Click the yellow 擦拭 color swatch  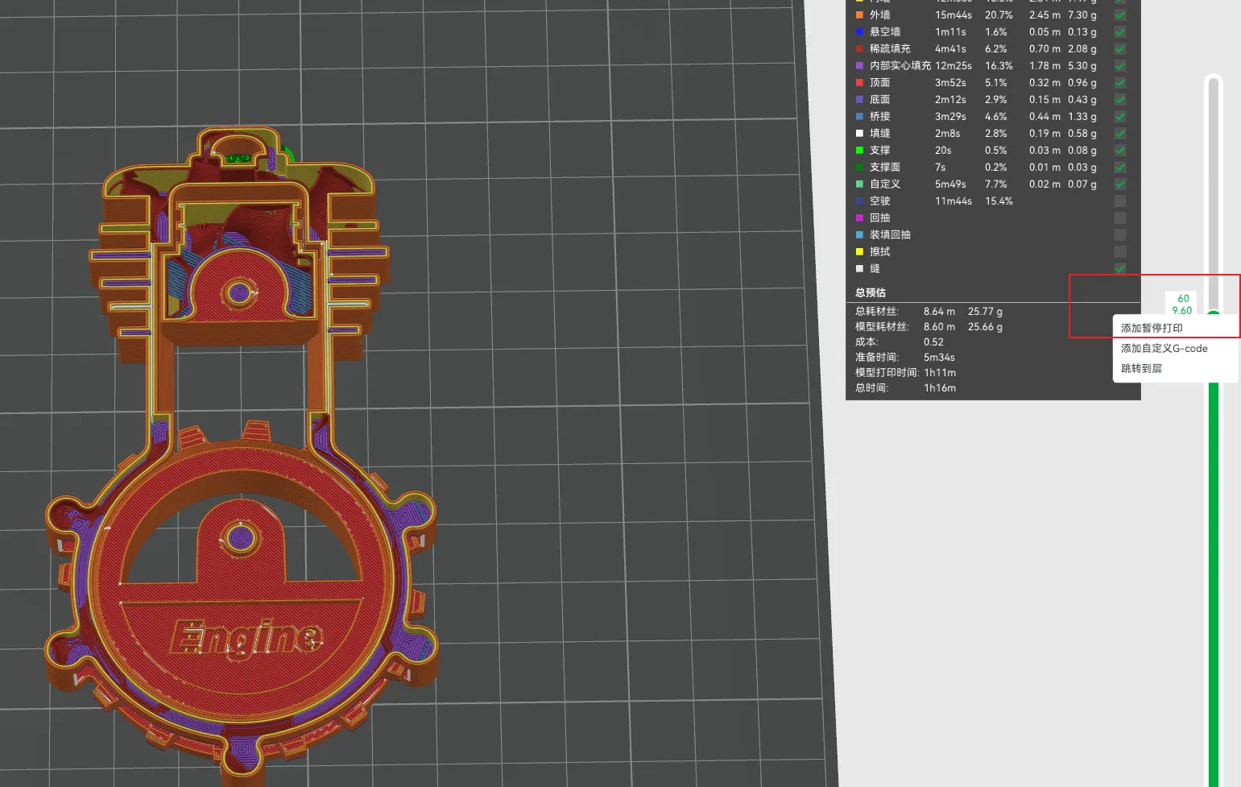[860, 251]
